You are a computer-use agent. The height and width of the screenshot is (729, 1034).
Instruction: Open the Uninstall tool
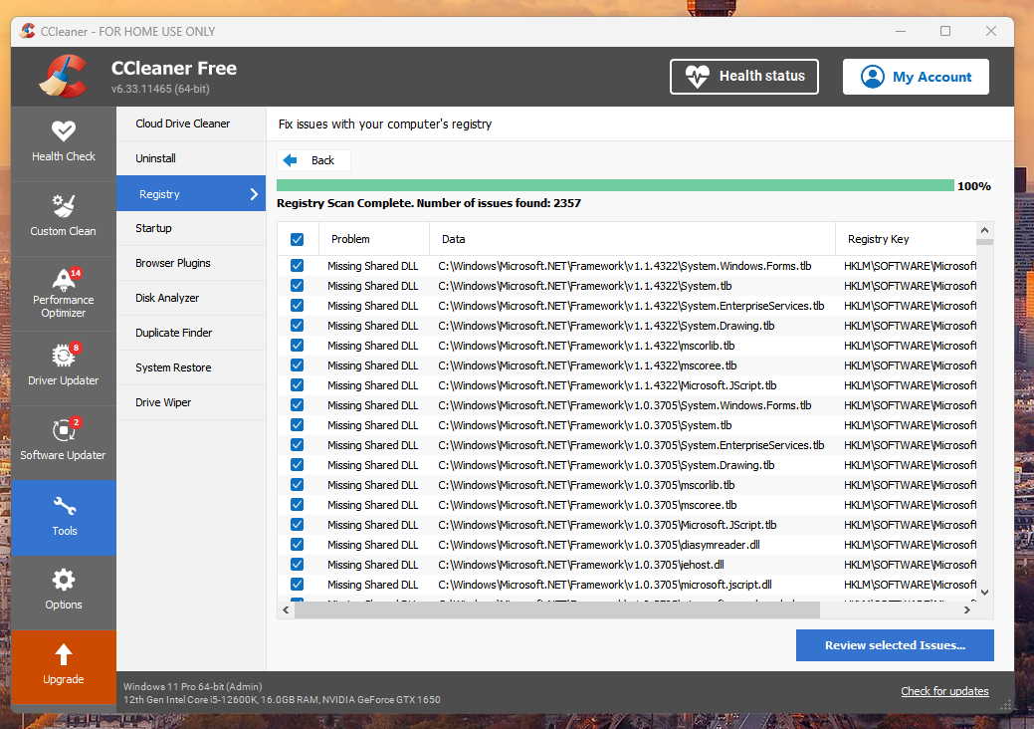[x=191, y=158]
